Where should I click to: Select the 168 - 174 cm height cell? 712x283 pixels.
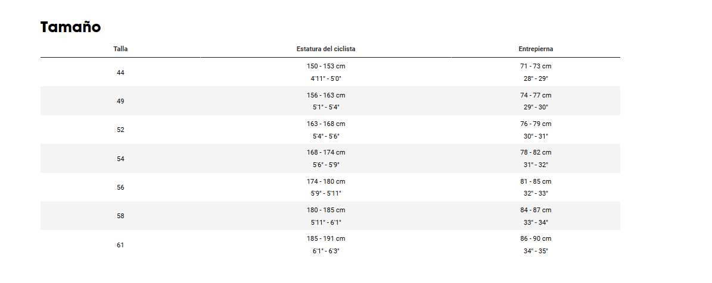325,153
